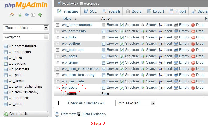
Task: Click the Structure icon in the wp_comments row
Action: (x=122, y=31)
